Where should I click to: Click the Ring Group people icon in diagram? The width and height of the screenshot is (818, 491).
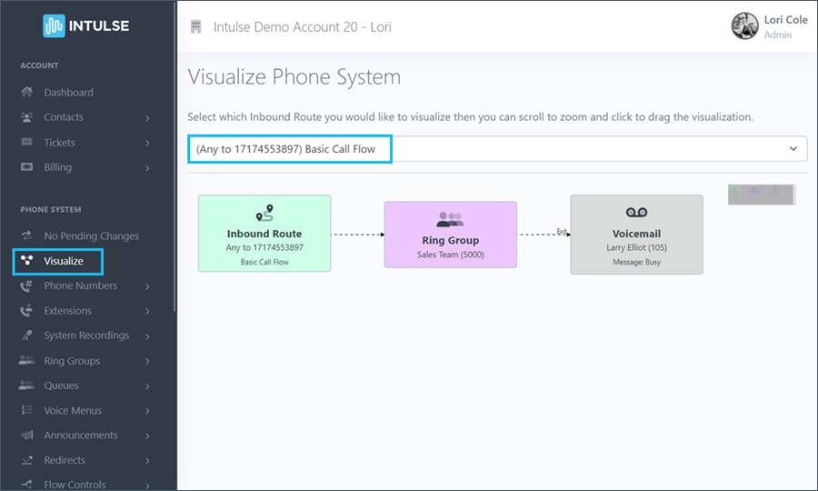point(450,219)
